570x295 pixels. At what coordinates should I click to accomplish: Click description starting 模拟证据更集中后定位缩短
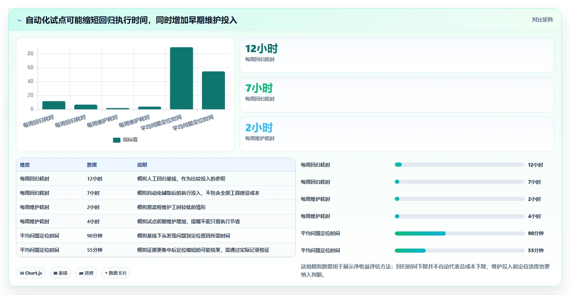(203, 250)
